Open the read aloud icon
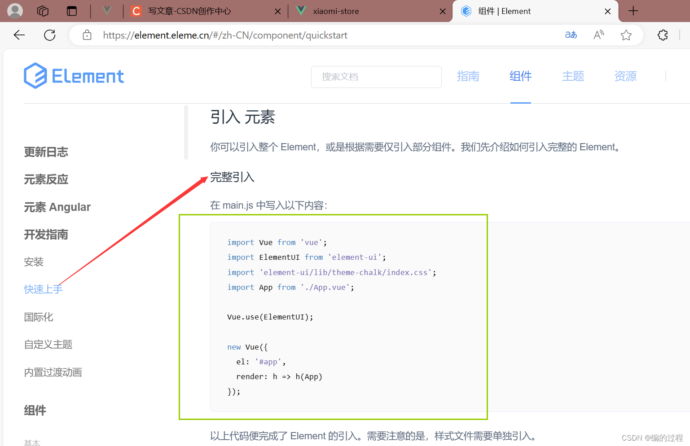 599,35
